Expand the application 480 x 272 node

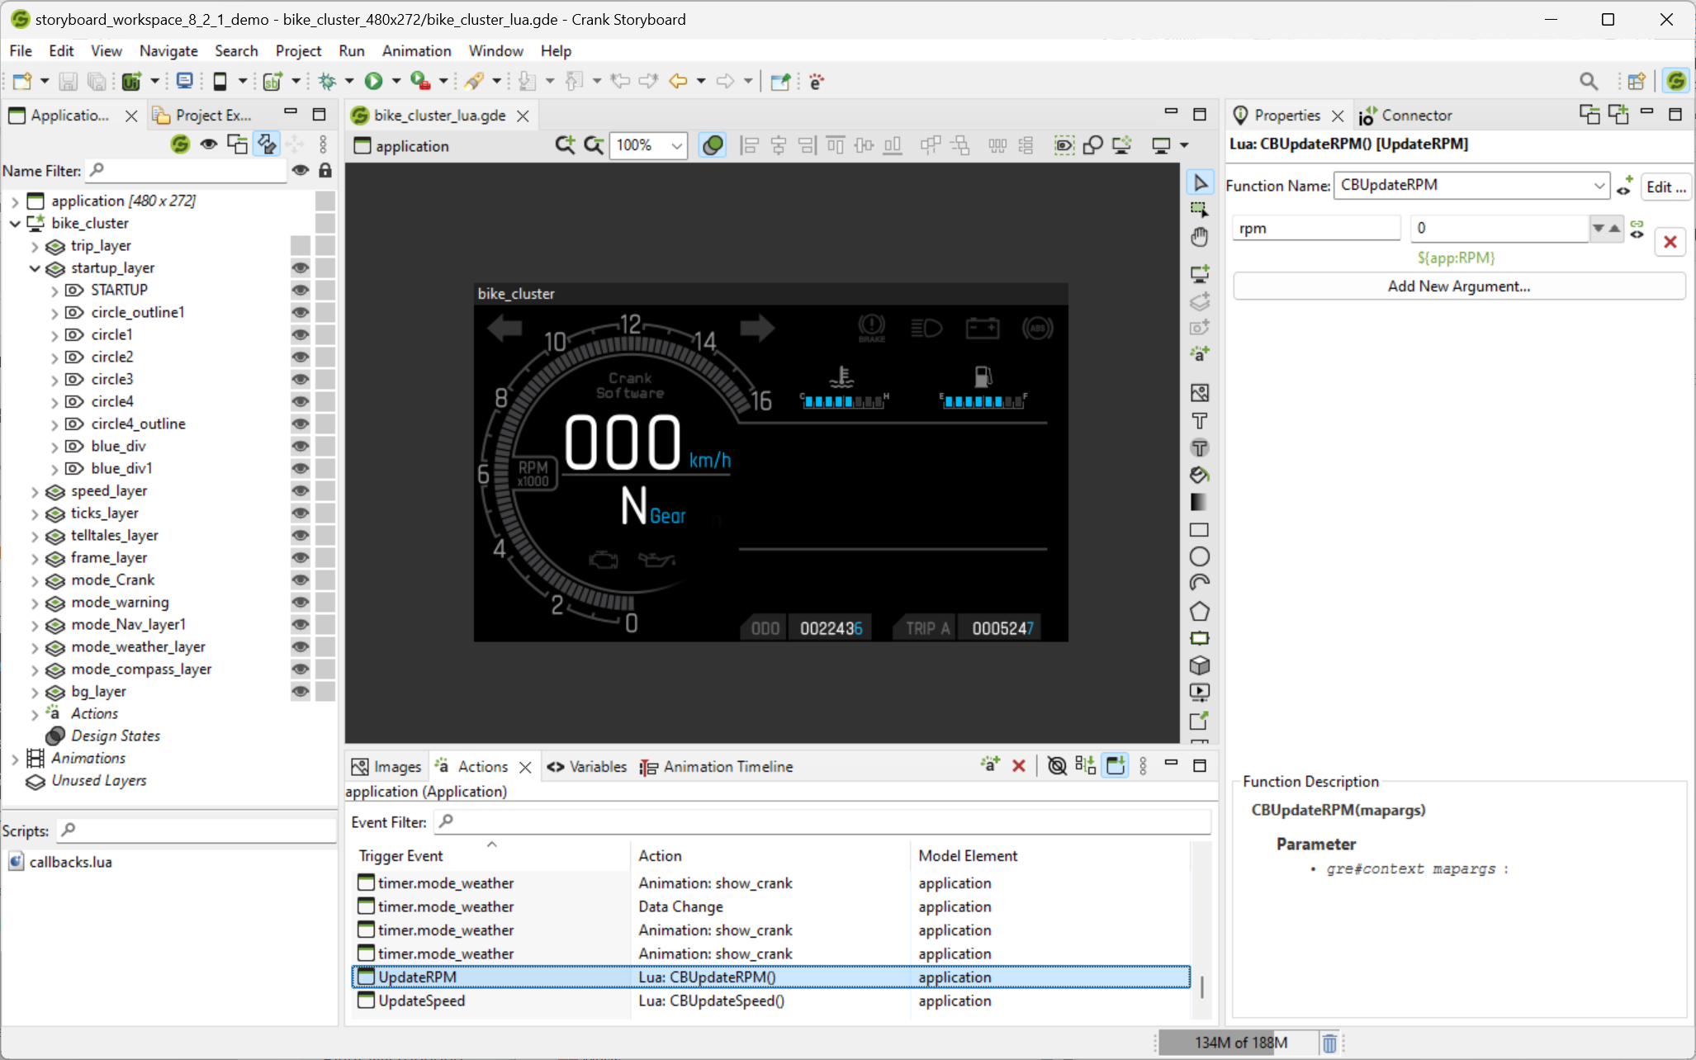15,201
